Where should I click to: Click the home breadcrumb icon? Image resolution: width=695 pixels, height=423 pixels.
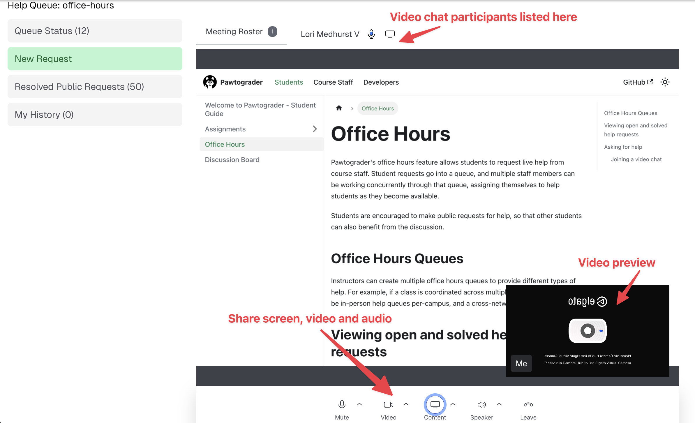[339, 108]
